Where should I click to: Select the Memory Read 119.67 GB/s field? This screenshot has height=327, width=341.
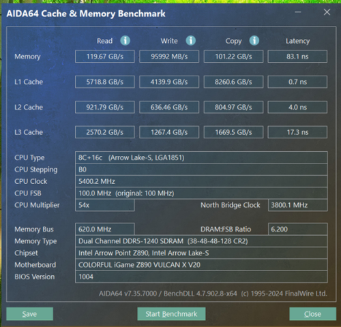click(105, 57)
